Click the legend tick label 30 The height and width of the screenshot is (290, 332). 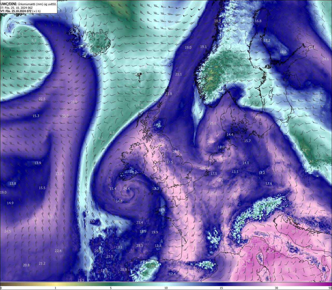276,288
